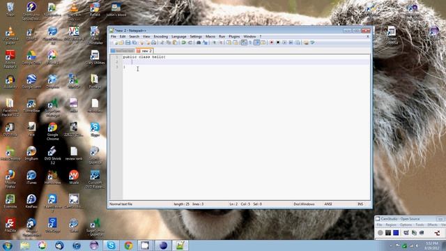This screenshot has width=446, height=251.
Task: Open the Language menu
Action: [179, 36]
